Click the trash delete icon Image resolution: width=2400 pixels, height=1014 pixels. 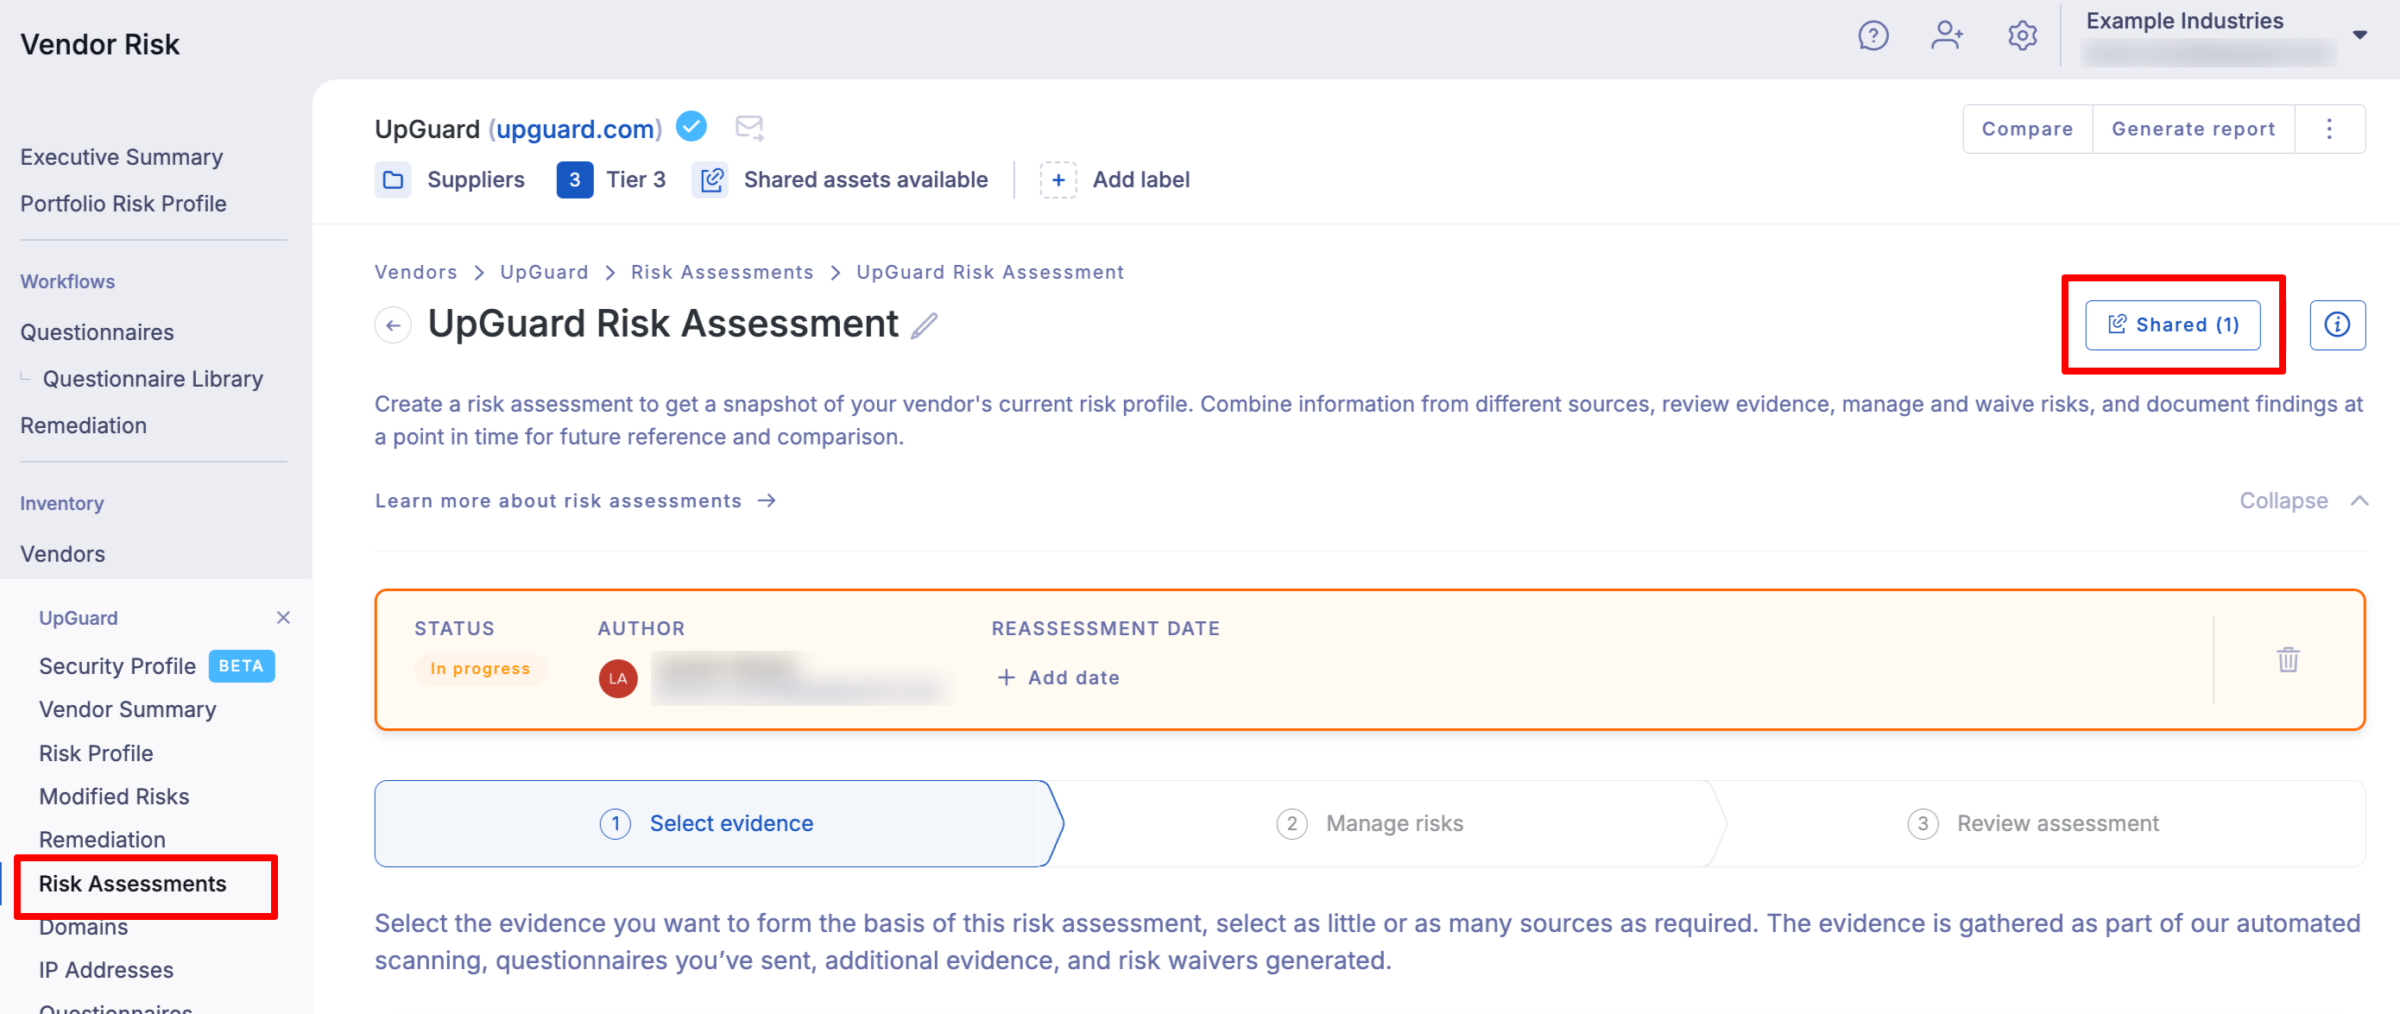pos(2287,659)
